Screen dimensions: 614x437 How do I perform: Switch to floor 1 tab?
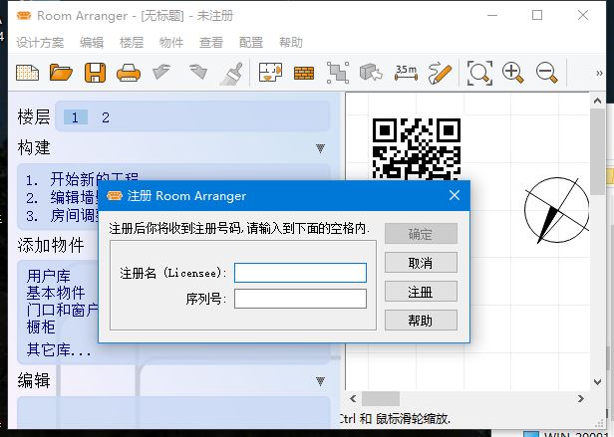(75, 117)
